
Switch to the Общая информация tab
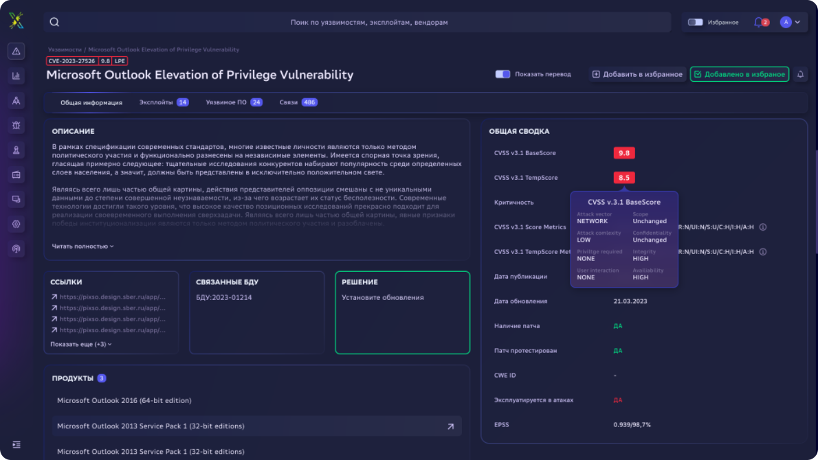pyautogui.click(x=91, y=102)
